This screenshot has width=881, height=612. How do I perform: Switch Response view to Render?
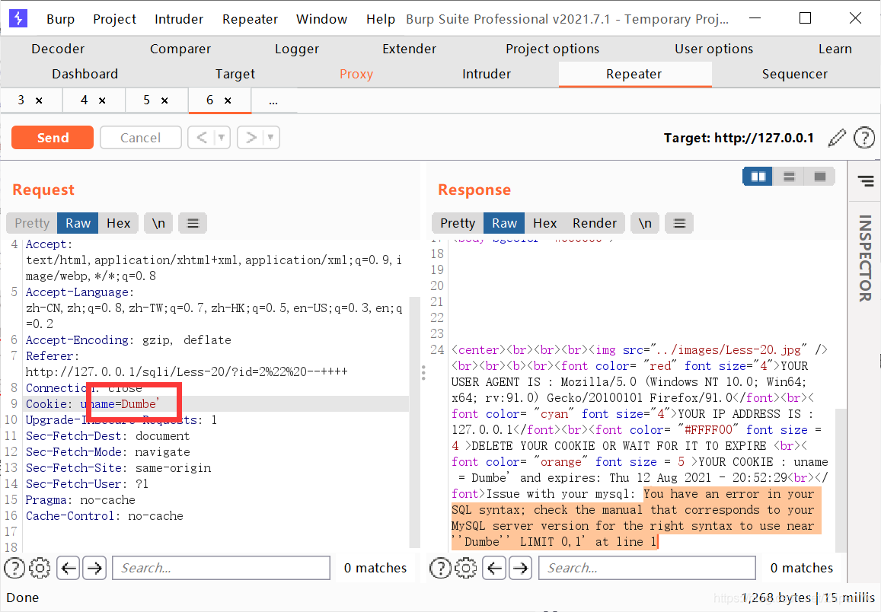(x=595, y=224)
